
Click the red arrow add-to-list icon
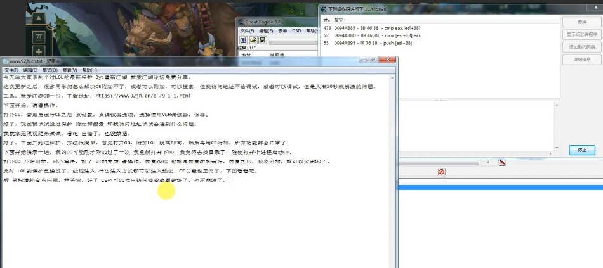[x=502, y=162]
